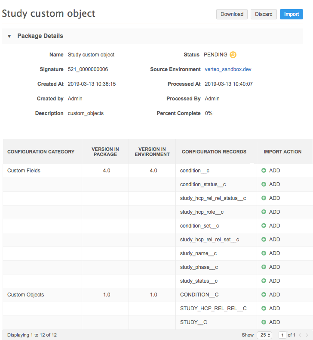Click green ADD icon beside study_status__c
Image resolution: width=313 pixels, height=340 pixels.
(x=264, y=281)
